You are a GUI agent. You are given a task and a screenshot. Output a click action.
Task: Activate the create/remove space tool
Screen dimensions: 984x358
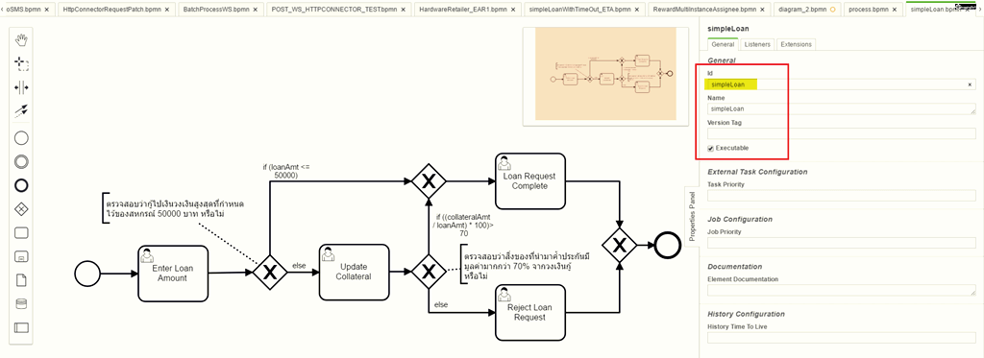point(21,87)
